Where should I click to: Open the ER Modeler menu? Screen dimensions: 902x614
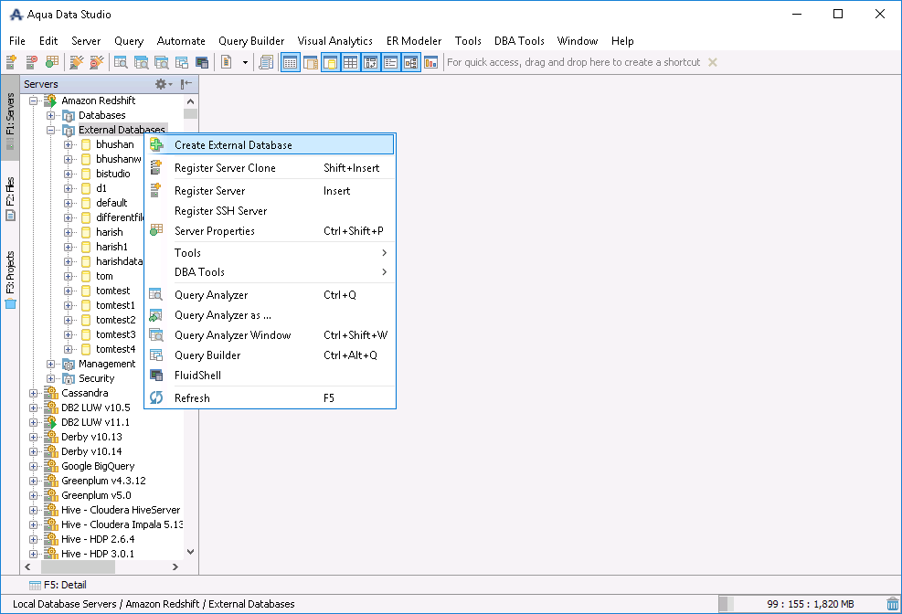[x=413, y=41]
